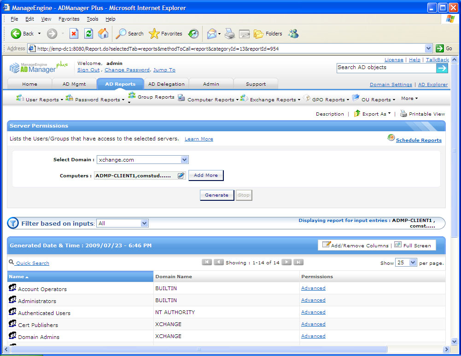The height and width of the screenshot is (356, 461).
Task: Click the Messenger people icon
Action: coord(293,34)
